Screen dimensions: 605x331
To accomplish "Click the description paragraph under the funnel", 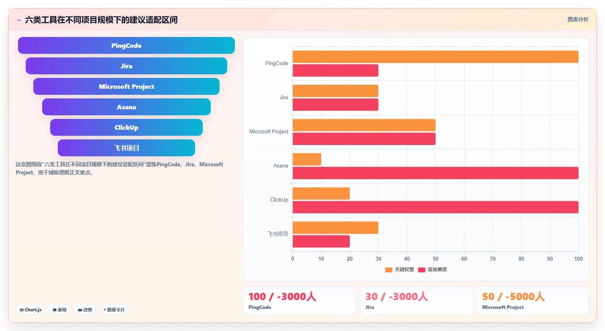I will tap(119, 168).
